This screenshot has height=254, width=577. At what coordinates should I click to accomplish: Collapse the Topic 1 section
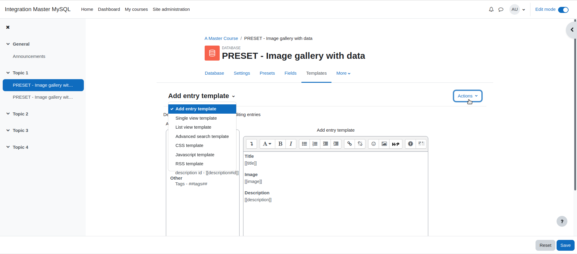tap(8, 73)
